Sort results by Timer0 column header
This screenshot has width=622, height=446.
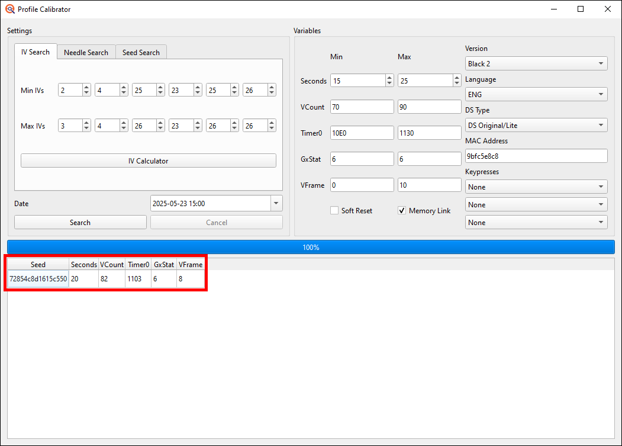[138, 265]
